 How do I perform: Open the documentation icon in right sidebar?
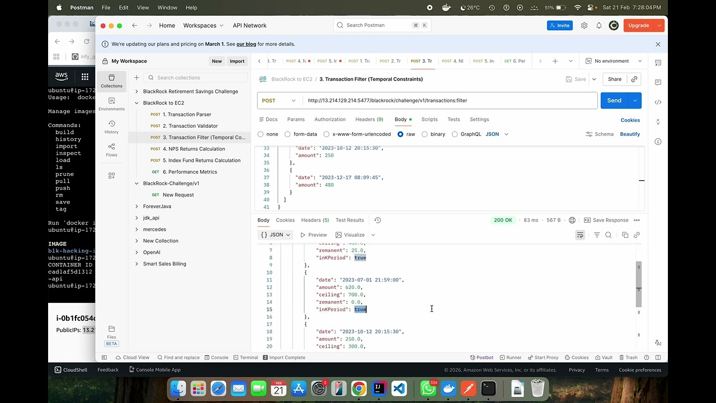[x=658, y=63]
